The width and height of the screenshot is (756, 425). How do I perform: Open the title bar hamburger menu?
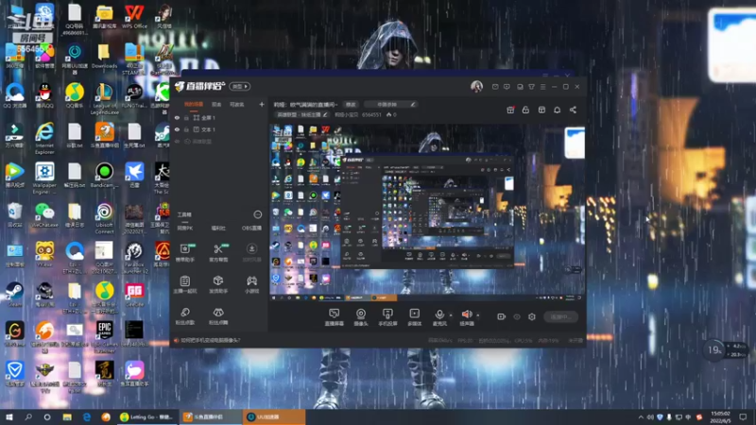coord(542,87)
